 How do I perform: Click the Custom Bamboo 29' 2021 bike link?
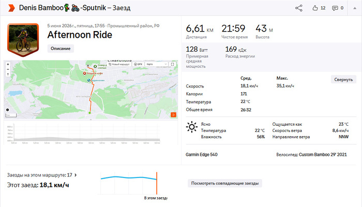coord(323,155)
